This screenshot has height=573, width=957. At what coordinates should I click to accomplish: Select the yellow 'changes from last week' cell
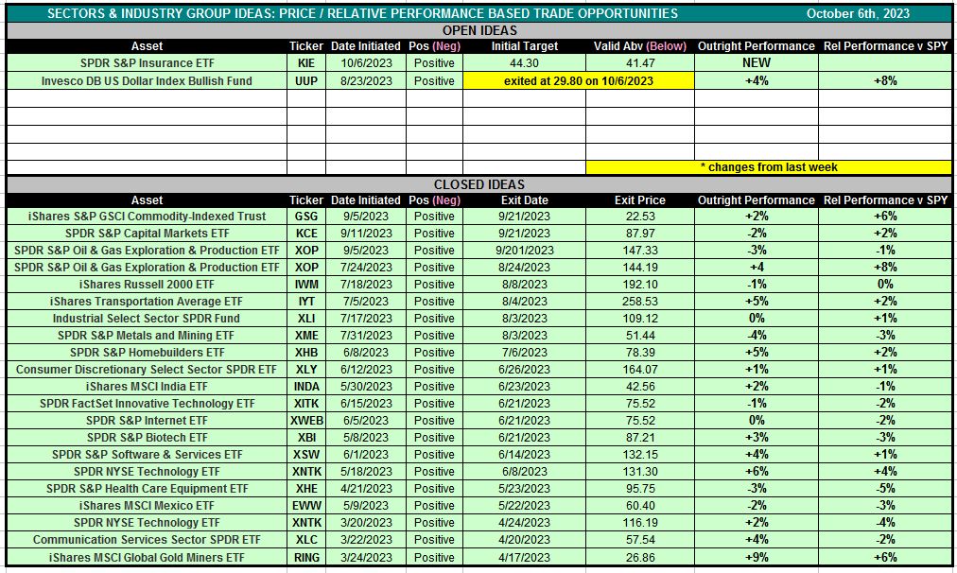(x=768, y=167)
